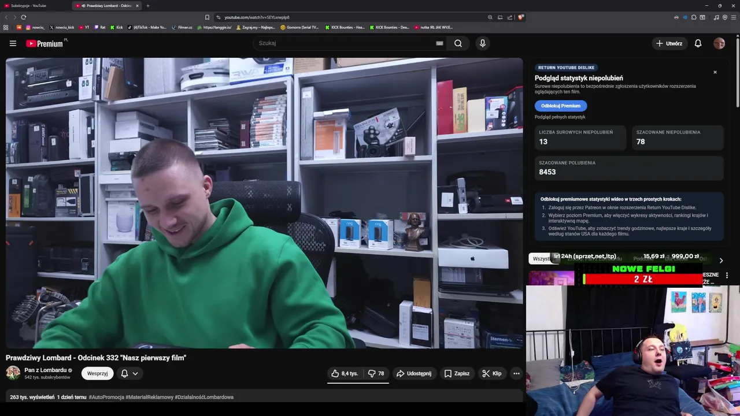Open the VPN shield toolbar icon

[725, 17]
